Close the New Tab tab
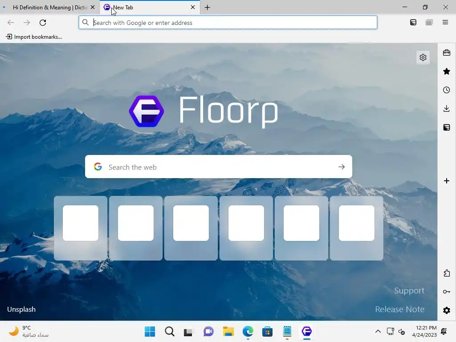 click(192, 7)
